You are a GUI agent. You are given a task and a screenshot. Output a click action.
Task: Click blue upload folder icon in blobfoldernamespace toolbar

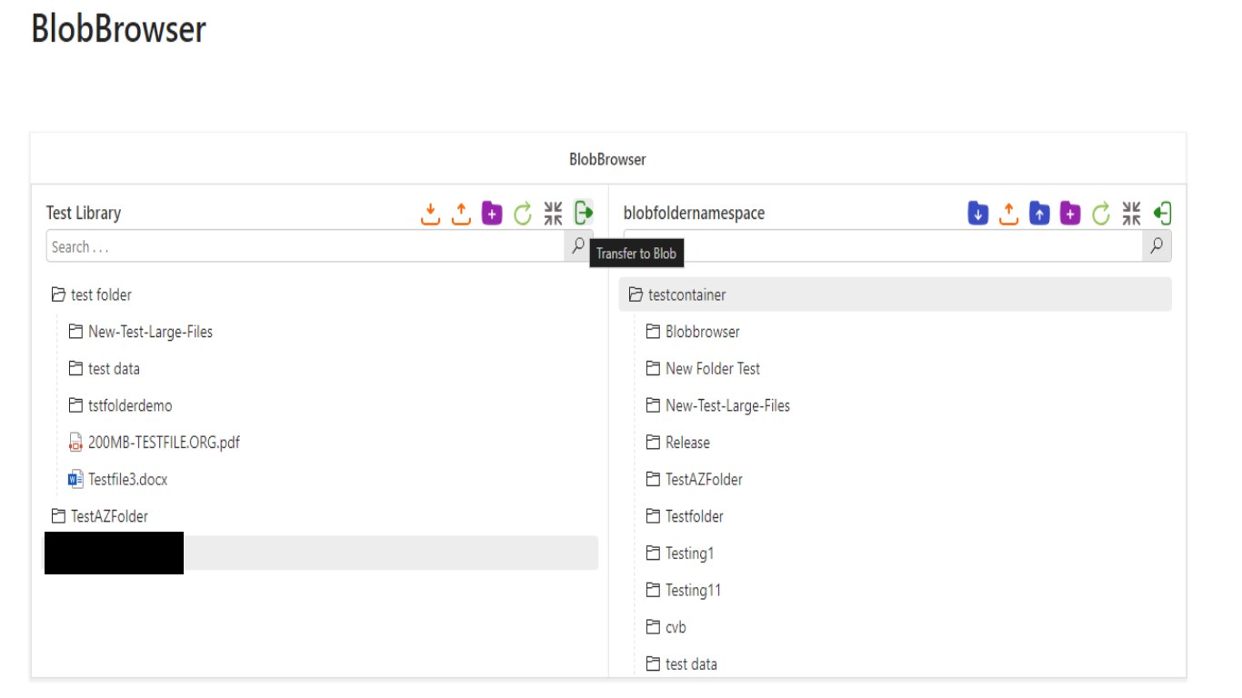coord(1039,214)
